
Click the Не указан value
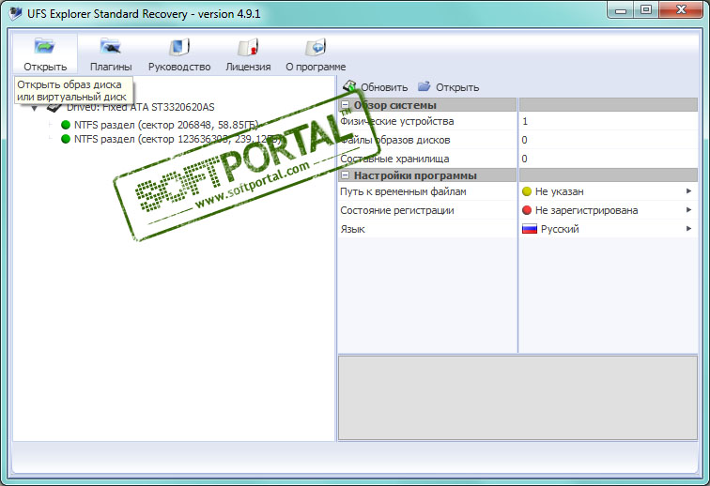click(x=559, y=191)
